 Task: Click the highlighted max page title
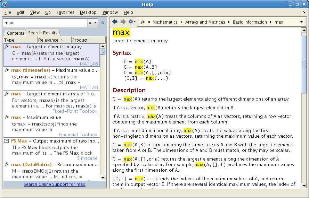(x=121, y=33)
